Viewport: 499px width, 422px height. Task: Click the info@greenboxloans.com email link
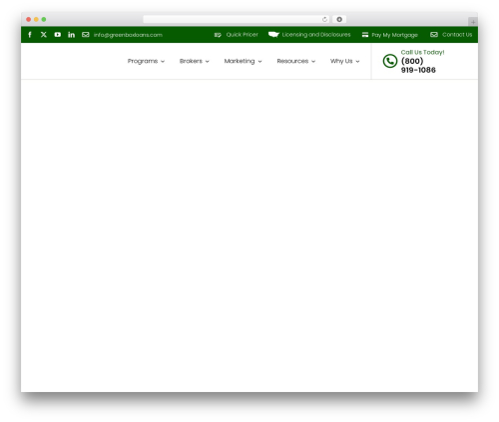click(x=128, y=35)
